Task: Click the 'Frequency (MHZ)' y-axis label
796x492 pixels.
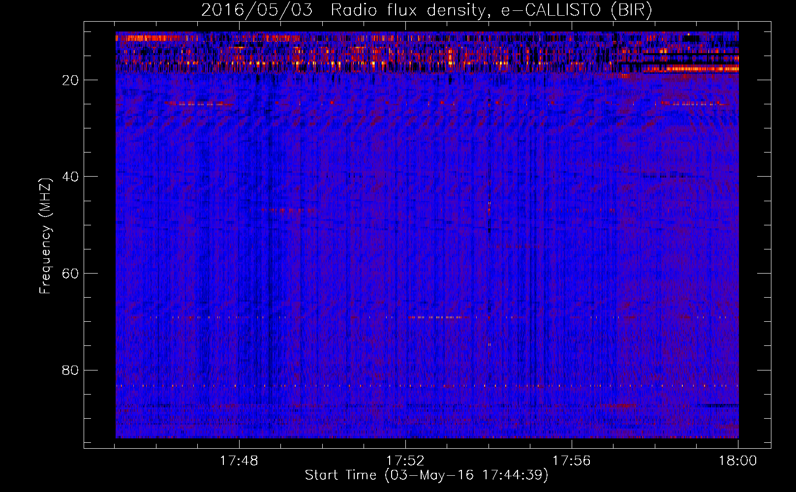Action: point(45,236)
